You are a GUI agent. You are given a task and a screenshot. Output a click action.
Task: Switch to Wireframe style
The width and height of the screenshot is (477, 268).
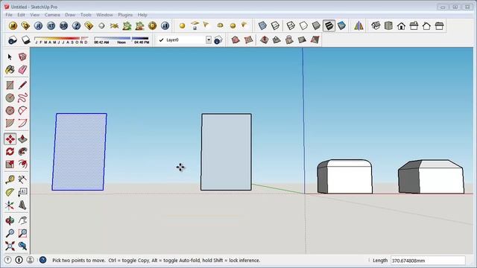291,26
